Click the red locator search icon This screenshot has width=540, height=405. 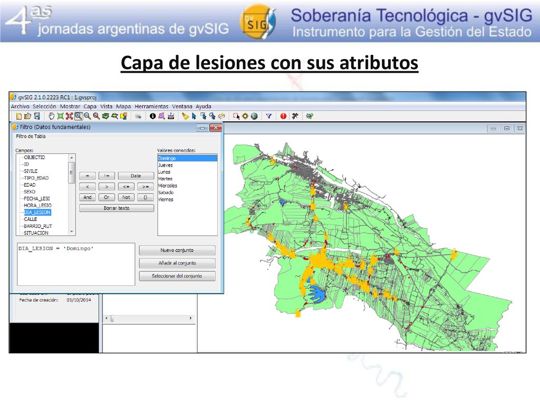pos(236,116)
